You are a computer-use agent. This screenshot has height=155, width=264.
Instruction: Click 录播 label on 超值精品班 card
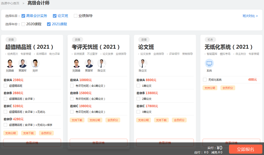[x=11, y=40]
